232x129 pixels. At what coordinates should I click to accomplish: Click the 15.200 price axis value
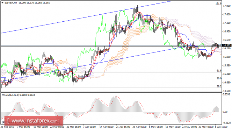[227, 74]
